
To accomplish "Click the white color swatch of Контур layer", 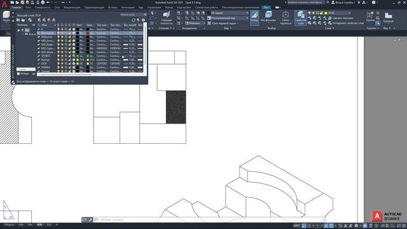I will click(78, 60).
